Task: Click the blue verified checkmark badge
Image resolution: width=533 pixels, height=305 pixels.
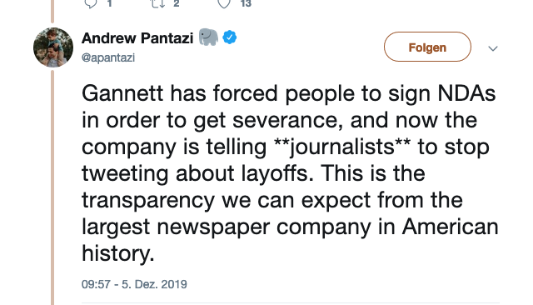Action: [x=230, y=37]
